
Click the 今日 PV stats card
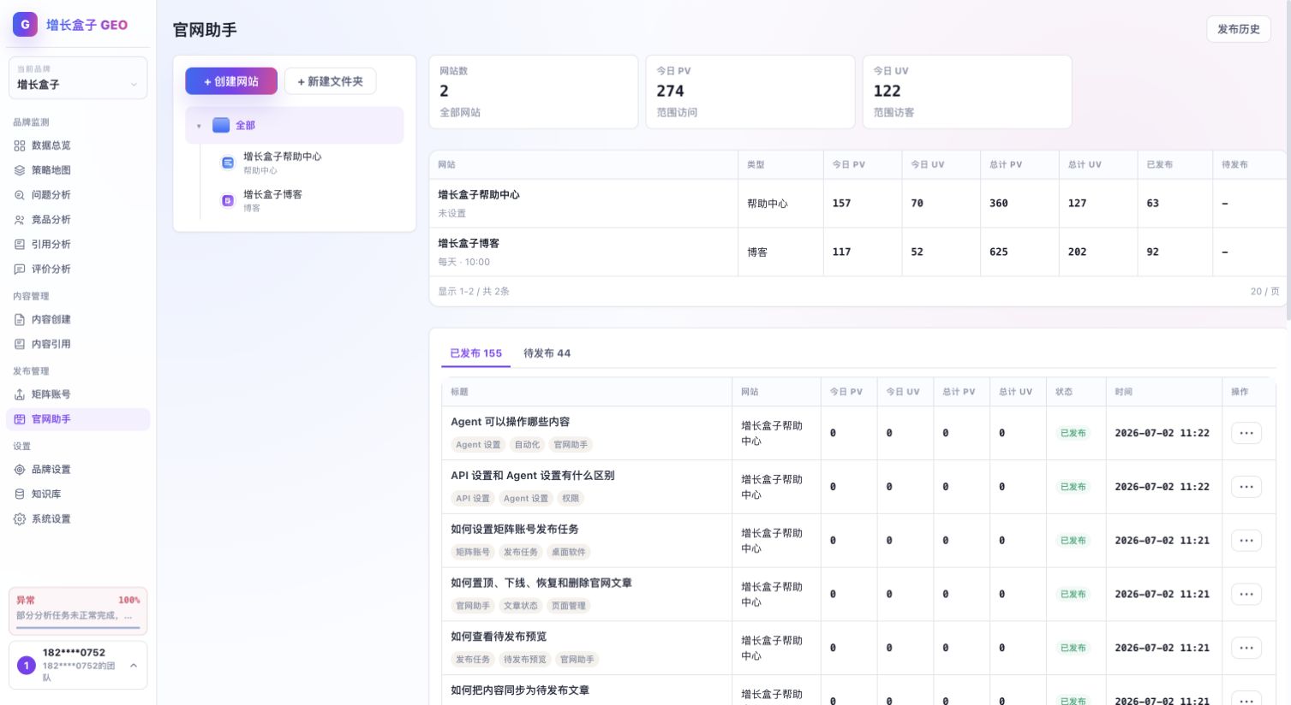[750, 92]
